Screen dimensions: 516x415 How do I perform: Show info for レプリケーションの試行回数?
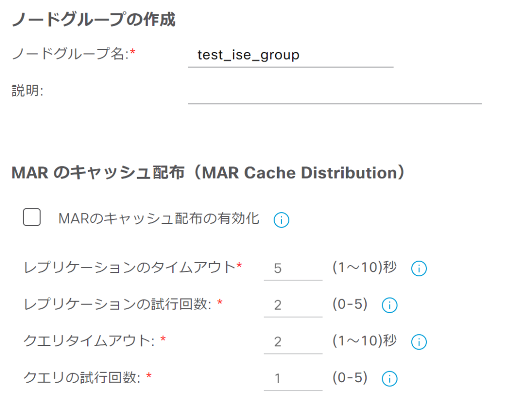tap(390, 306)
